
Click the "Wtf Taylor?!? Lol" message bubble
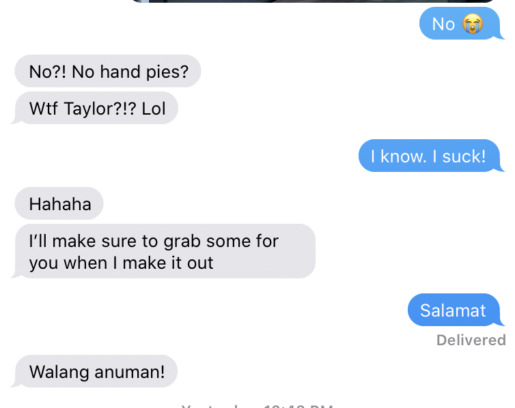point(96,108)
